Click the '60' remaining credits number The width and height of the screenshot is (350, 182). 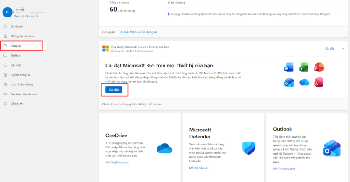point(113,9)
